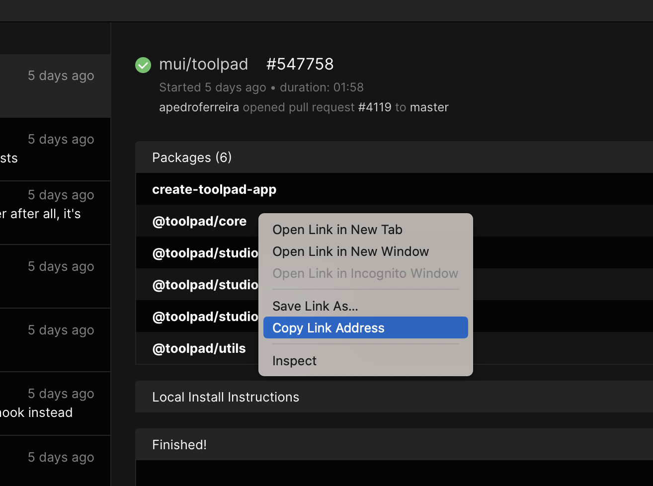
Task: Select sidebar build 'ook instead'
Action: (x=55, y=404)
